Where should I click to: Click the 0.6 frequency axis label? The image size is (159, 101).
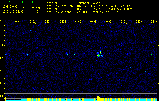click(x=2, y=96)
